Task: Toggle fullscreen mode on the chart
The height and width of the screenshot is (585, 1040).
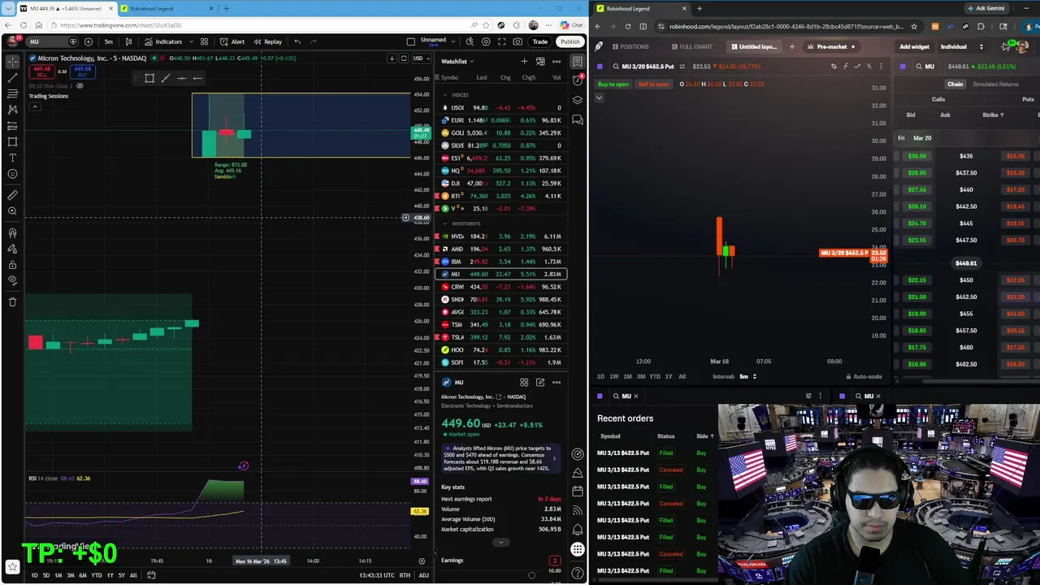Action: pos(501,41)
